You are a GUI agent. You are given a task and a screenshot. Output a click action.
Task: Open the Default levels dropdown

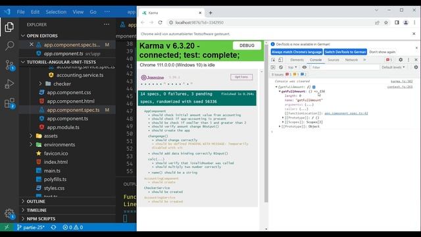tap(393, 67)
